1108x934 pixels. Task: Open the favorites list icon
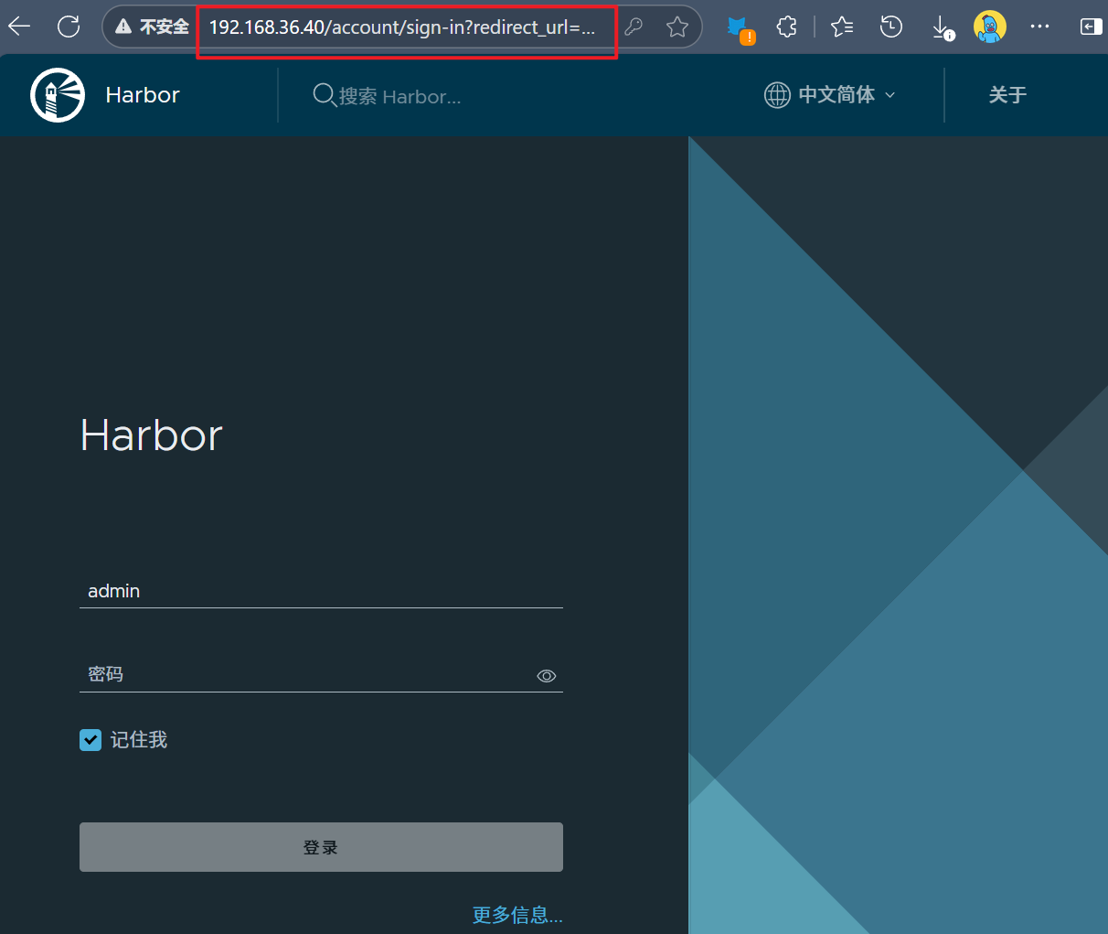click(842, 27)
